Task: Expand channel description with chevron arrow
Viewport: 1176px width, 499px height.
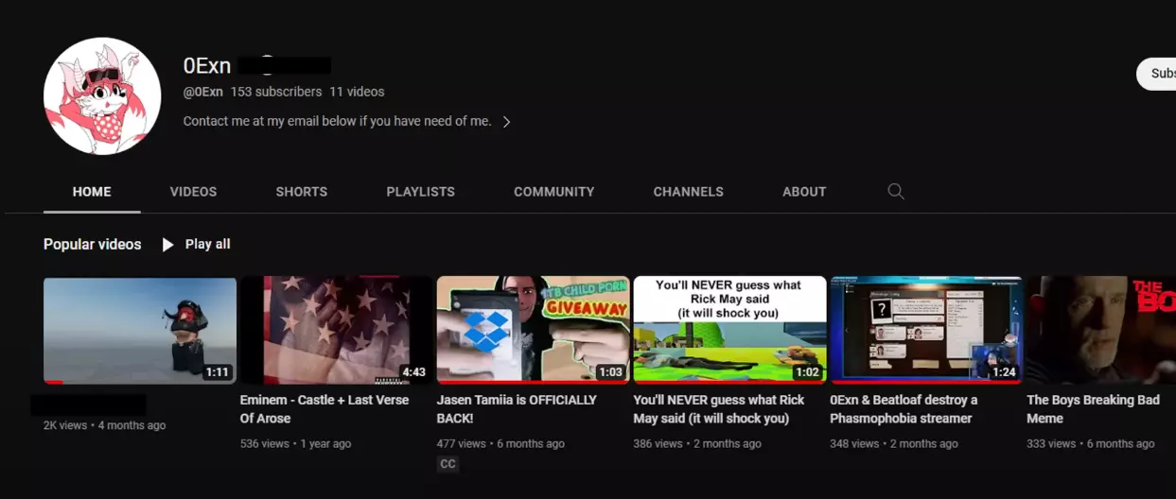Action: click(x=507, y=122)
